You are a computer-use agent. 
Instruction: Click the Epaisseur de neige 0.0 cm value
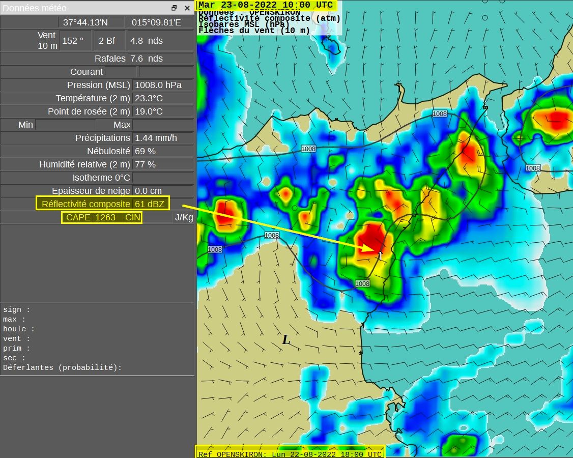(162, 191)
